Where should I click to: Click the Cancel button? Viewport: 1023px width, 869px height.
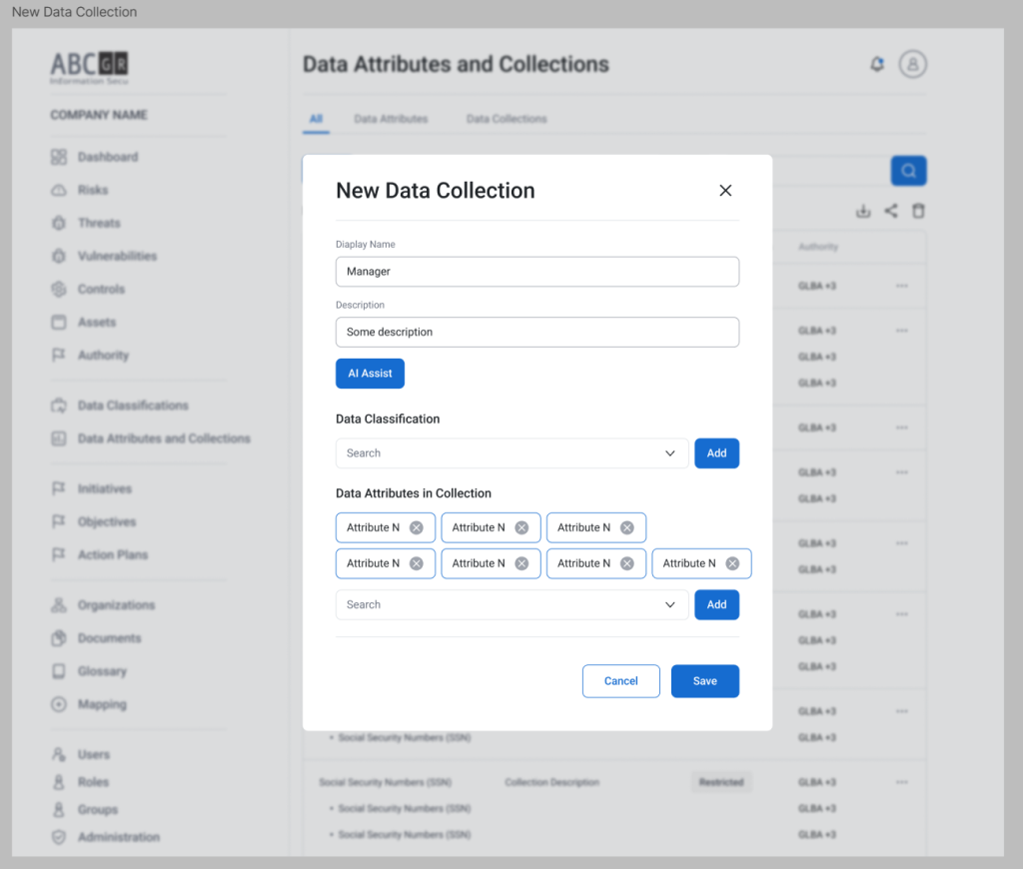coord(620,681)
